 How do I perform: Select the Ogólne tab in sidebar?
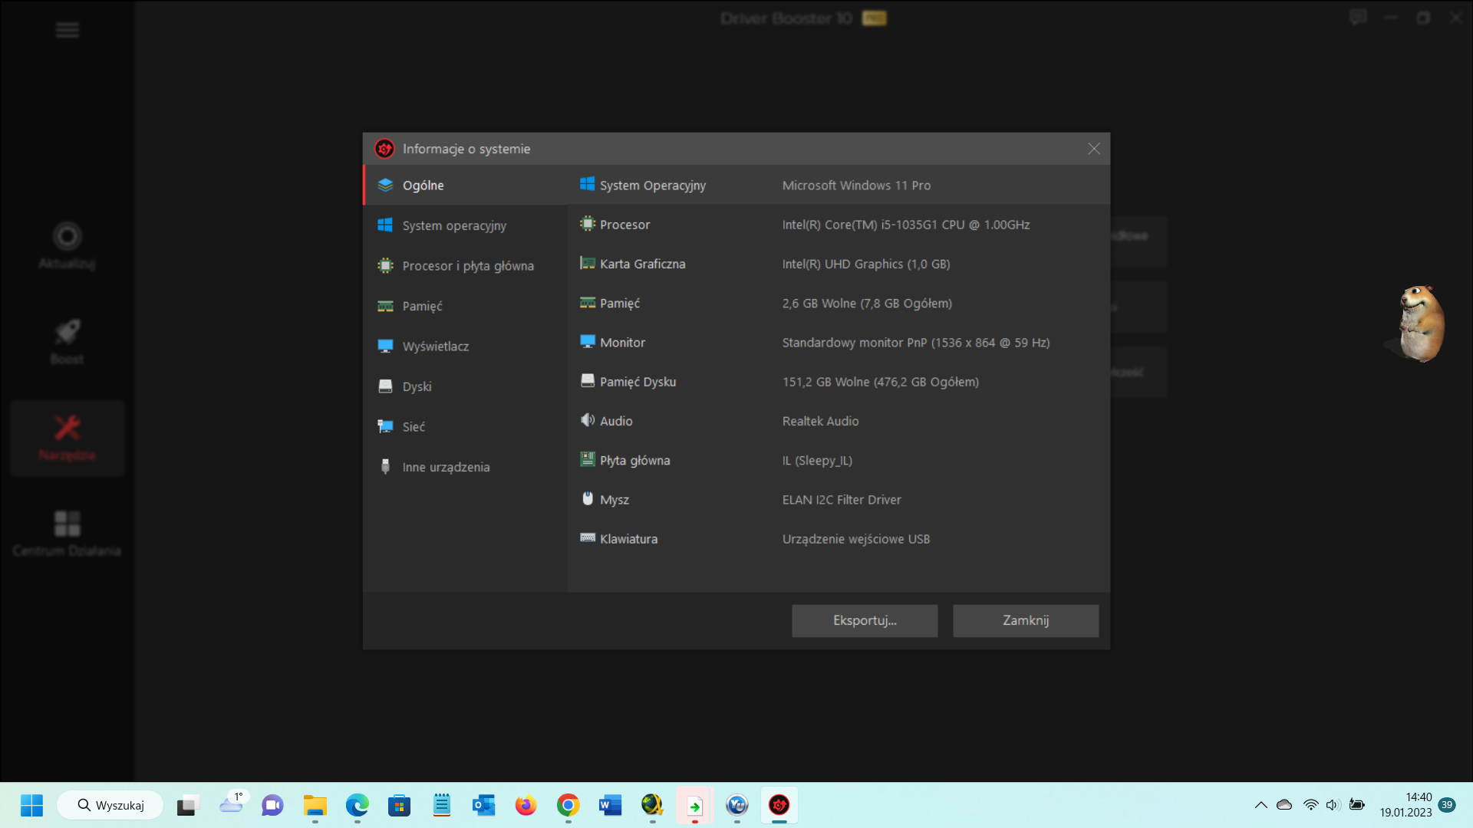tap(465, 186)
